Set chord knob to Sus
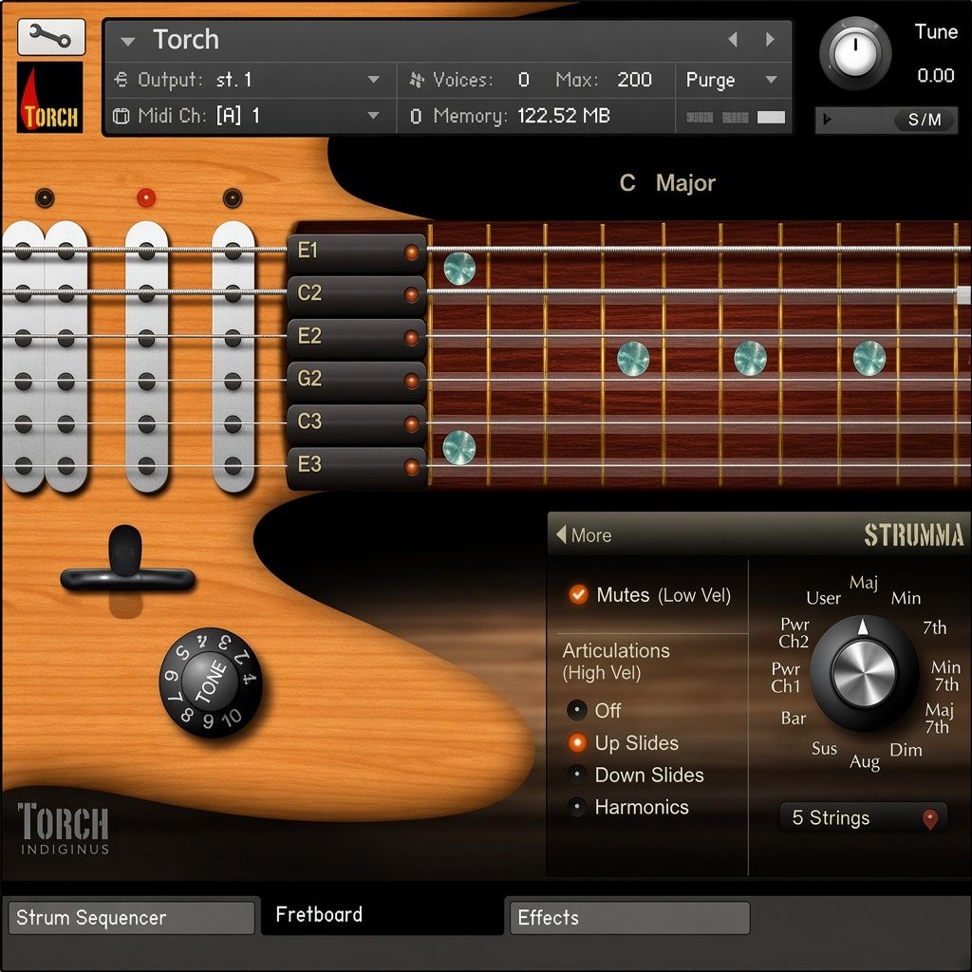Screen dimensions: 972x972 (824, 749)
